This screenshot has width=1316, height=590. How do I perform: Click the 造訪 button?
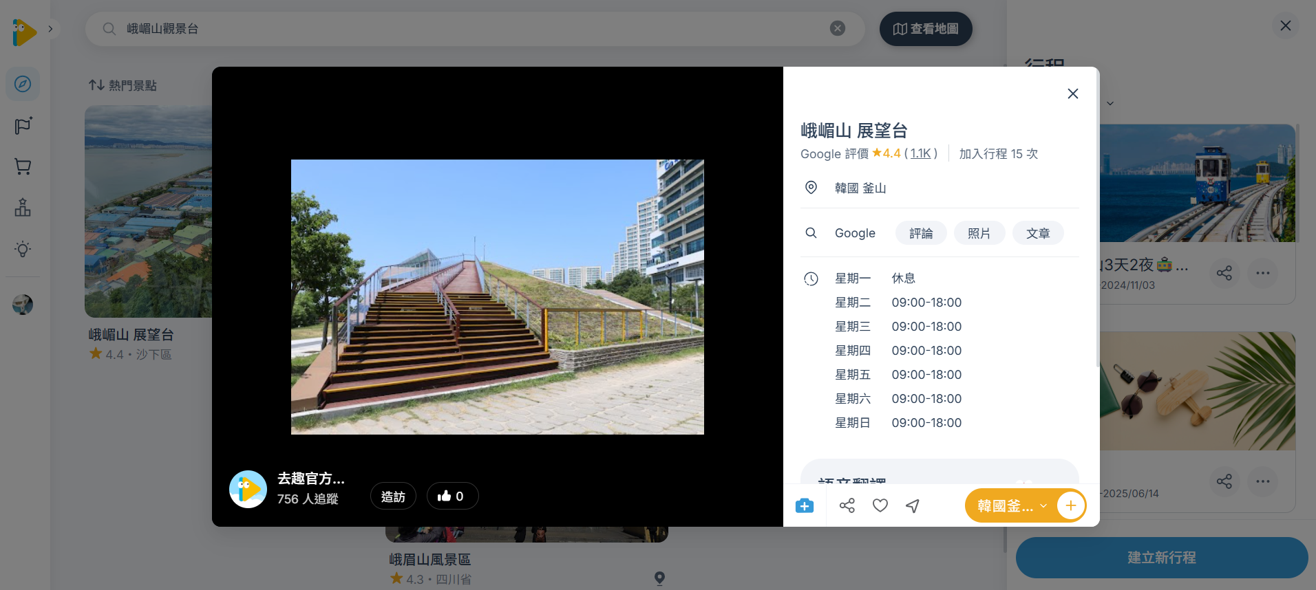click(x=393, y=496)
